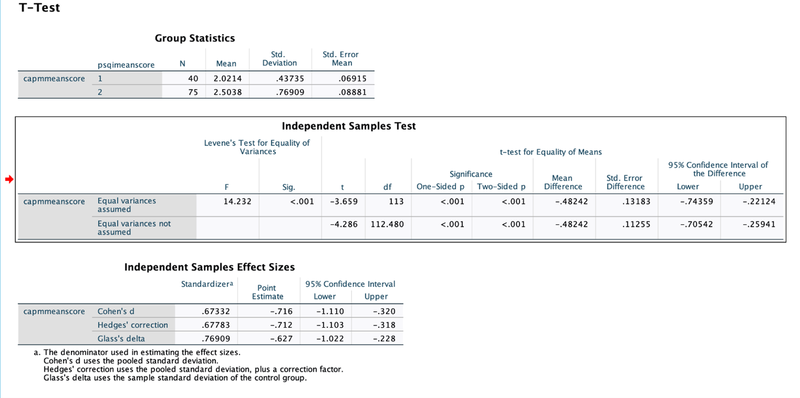Click the t-test for Equality of Means header

coord(551,152)
